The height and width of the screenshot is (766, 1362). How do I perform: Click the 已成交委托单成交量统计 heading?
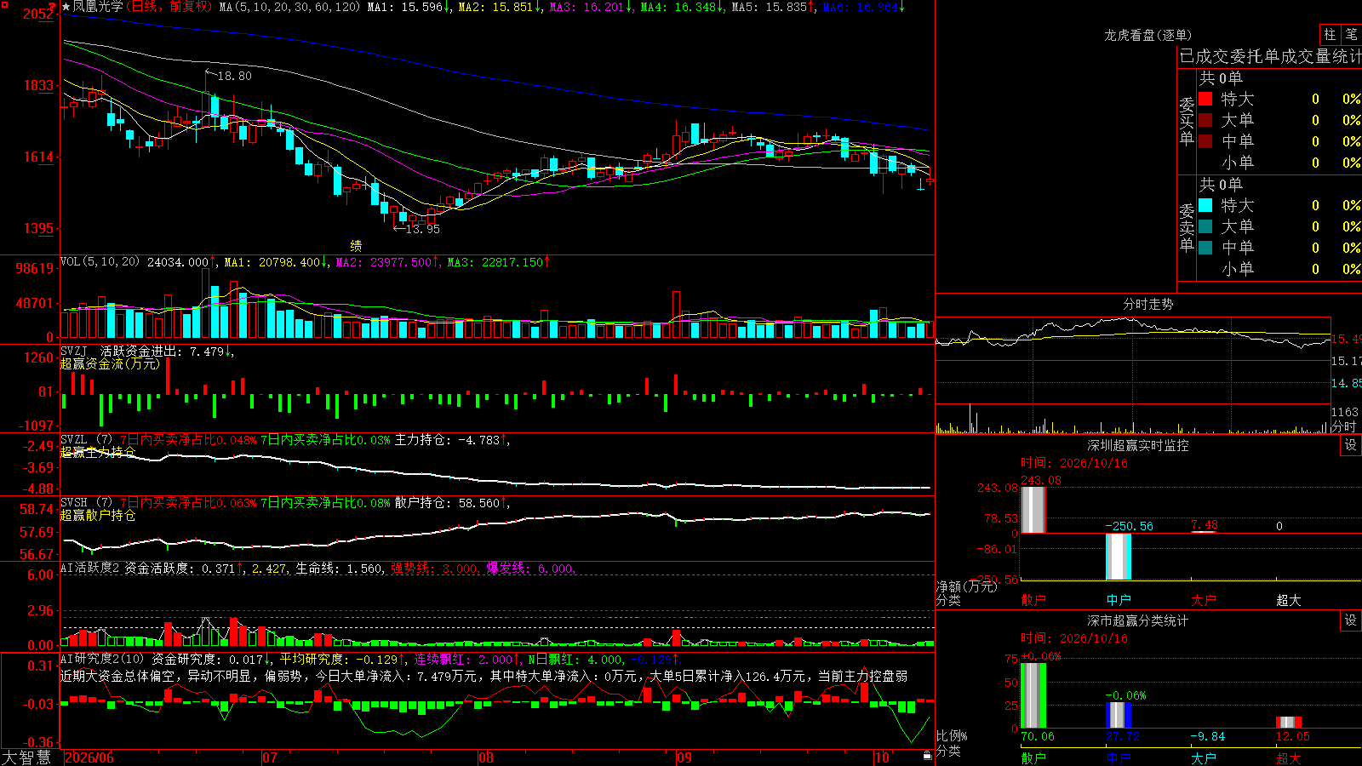point(1270,56)
